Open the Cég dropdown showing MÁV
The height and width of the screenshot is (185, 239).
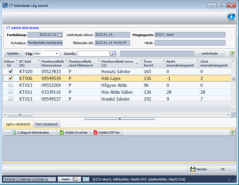[46, 54]
